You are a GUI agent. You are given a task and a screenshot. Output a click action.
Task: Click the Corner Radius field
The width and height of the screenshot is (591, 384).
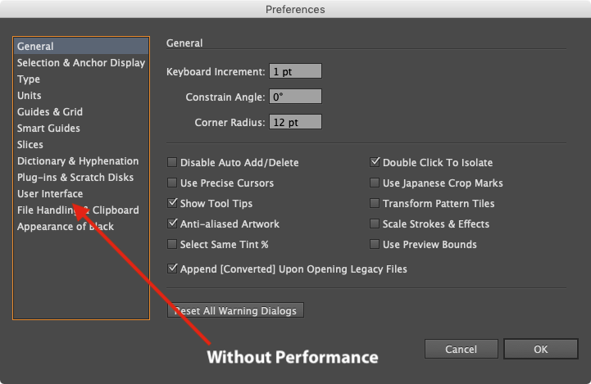tap(295, 122)
